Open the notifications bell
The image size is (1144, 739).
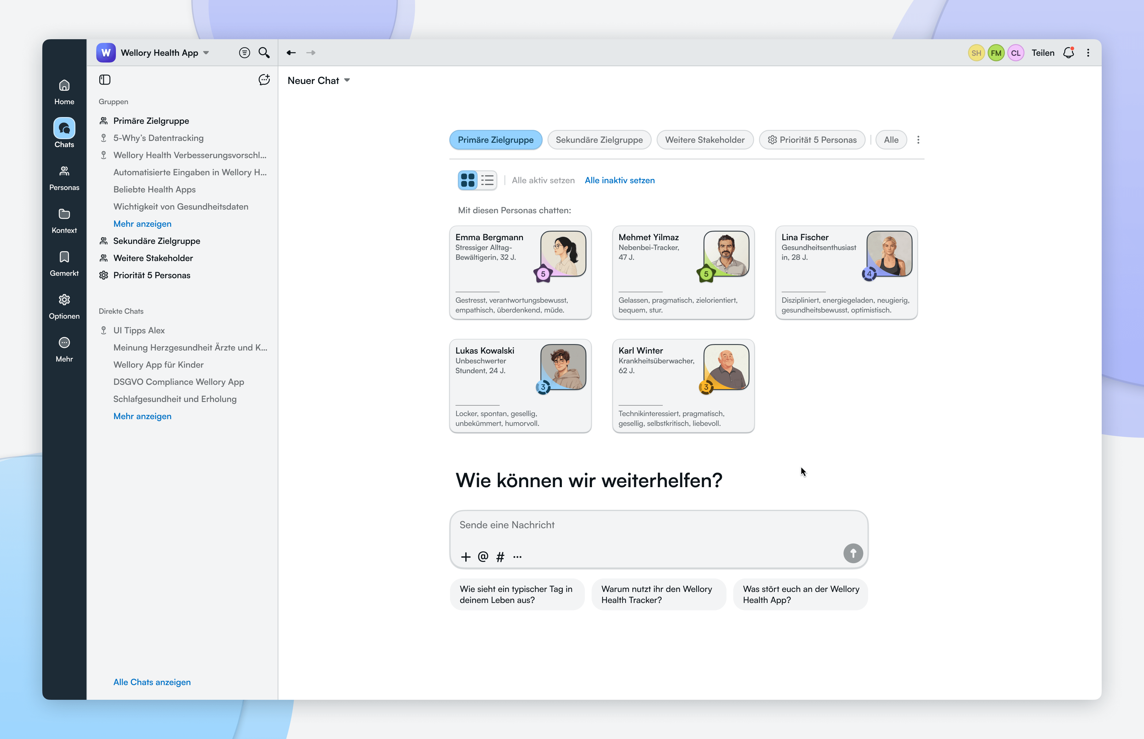(x=1069, y=53)
